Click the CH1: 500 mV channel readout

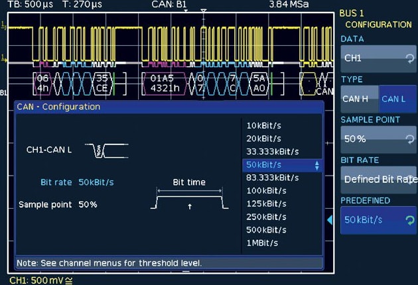[40, 280]
